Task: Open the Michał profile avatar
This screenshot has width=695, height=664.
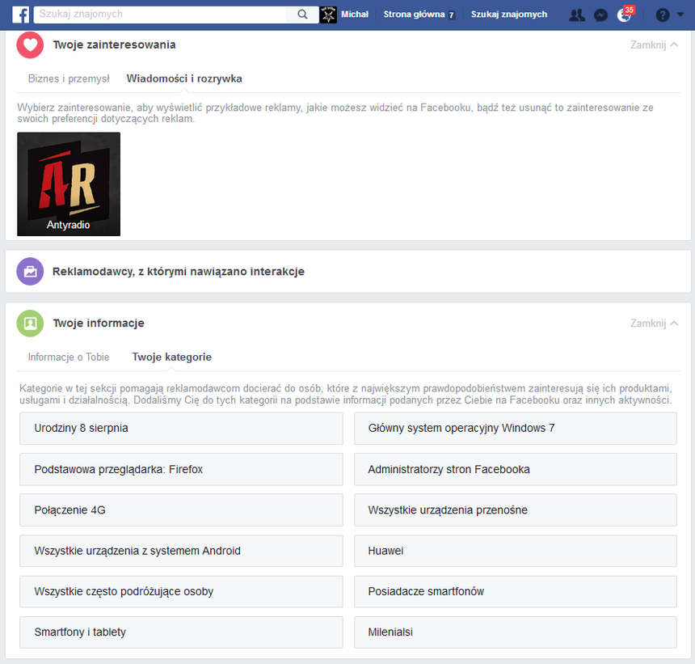Action: (328, 15)
